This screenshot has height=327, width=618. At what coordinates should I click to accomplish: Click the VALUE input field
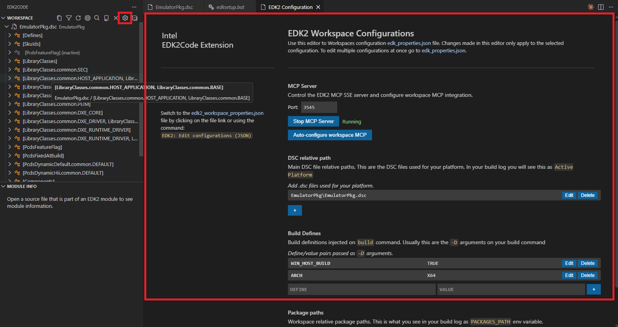511,289
